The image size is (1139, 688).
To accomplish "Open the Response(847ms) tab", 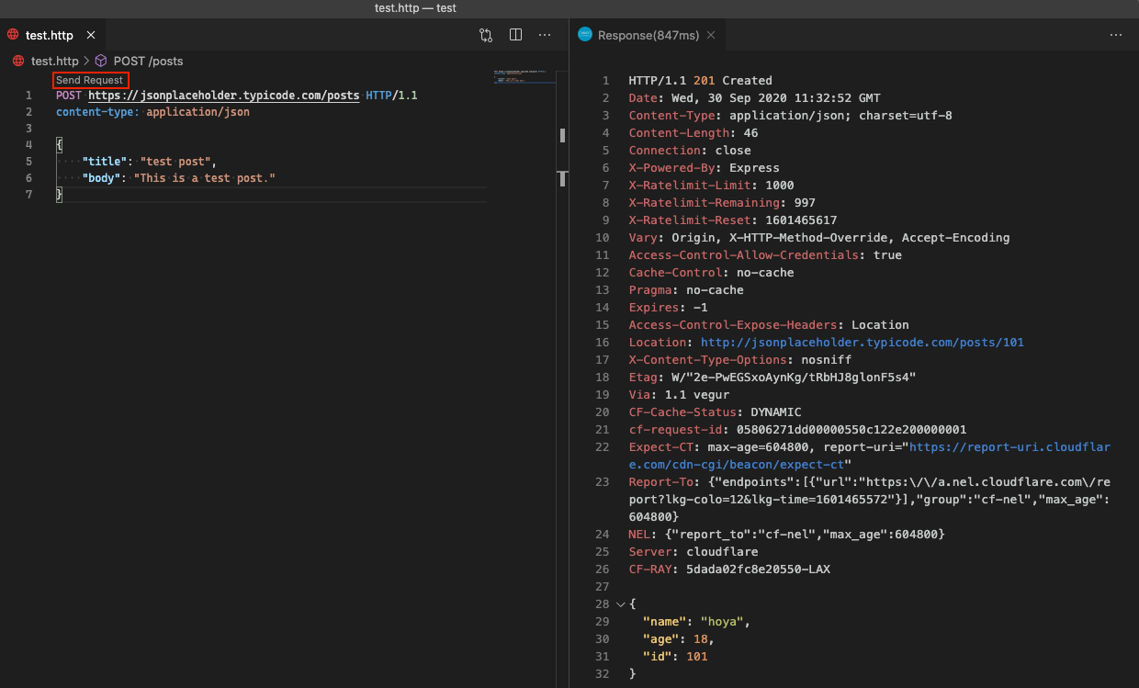I will pos(648,35).
